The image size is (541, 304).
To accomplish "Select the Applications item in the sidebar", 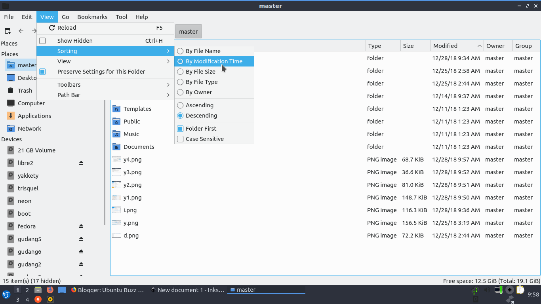I will pos(35,116).
